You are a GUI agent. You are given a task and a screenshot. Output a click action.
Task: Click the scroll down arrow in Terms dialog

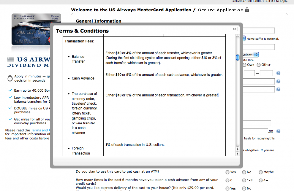237,154
